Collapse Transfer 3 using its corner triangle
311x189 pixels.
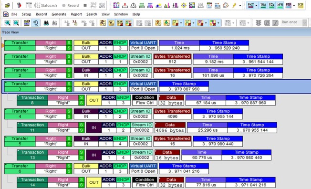6,83
